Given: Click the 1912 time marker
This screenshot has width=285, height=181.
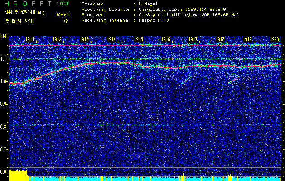Looking at the screenshot, I should 57,39.
